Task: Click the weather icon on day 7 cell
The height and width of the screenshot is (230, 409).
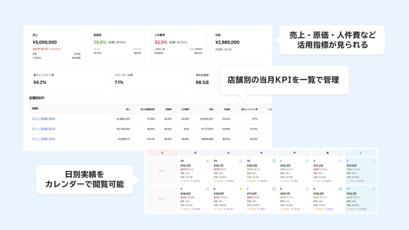Action: tap(274, 189)
